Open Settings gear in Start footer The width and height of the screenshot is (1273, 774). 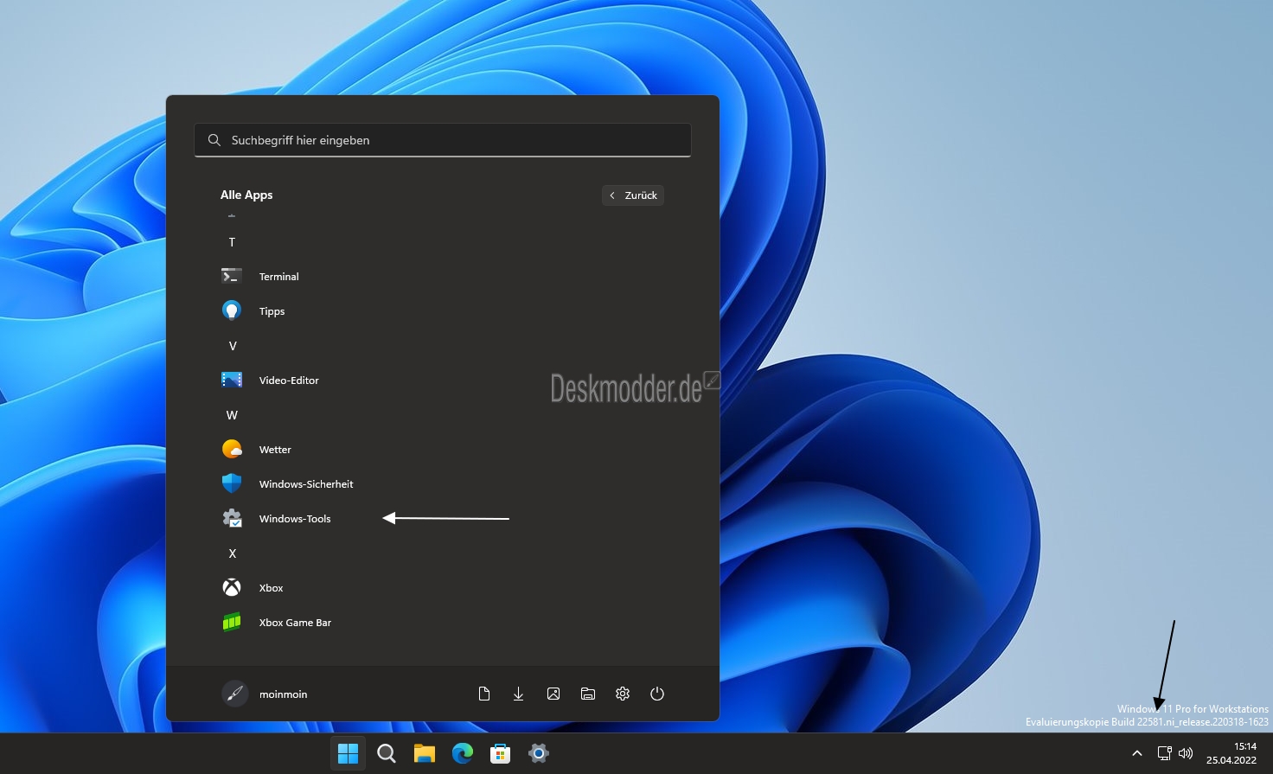[x=623, y=694]
